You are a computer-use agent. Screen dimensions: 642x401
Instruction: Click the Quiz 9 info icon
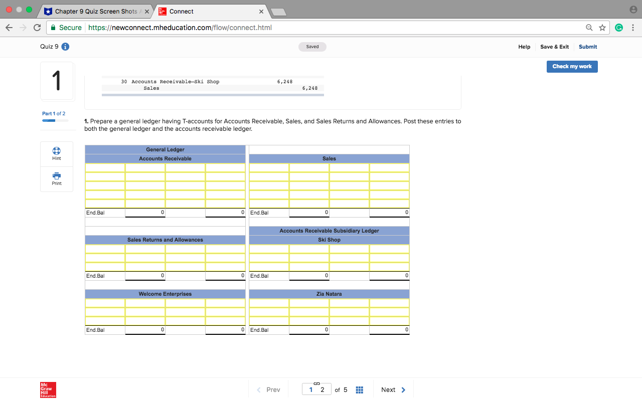[x=65, y=47]
